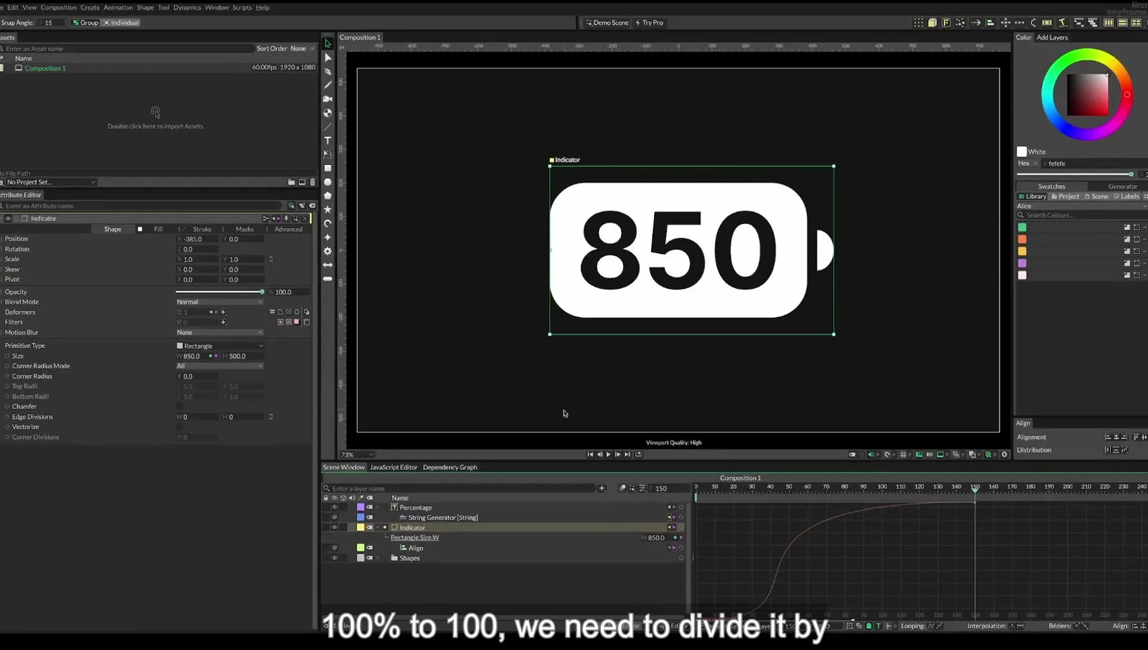Open the Blend Mode dropdown
Screen dimensions: 1148x650
click(219, 302)
